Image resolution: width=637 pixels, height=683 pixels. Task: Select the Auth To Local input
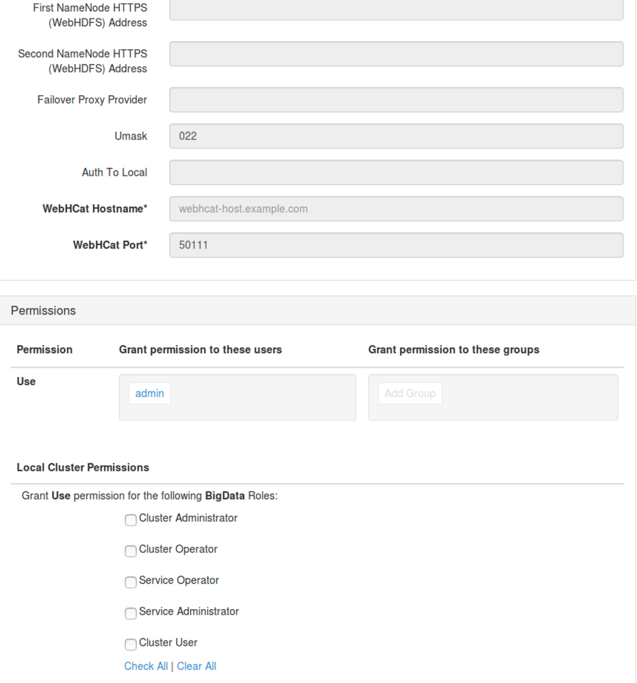tap(396, 172)
